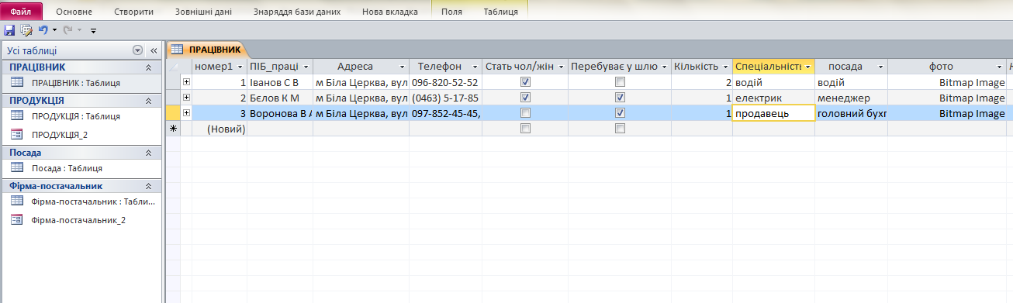Click Bitmap Image cell in Іванов row
The image size is (1013, 303).
[x=947, y=82]
